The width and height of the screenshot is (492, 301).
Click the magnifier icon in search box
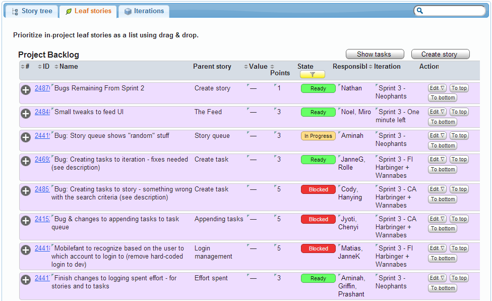click(420, 11)
